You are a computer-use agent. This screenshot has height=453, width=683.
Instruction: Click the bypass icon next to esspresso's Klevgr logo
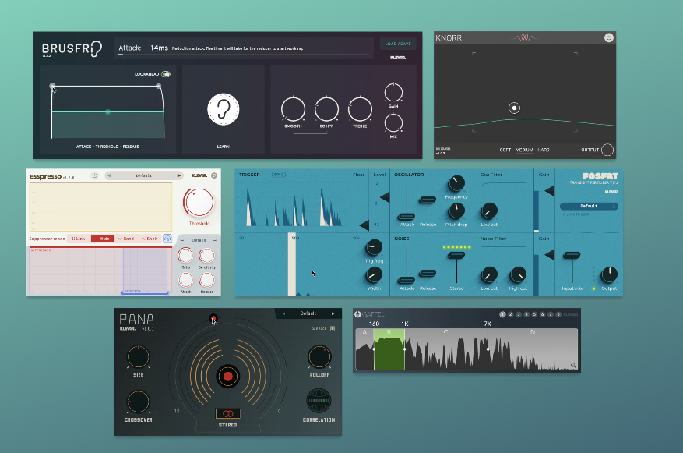[215, 175]
